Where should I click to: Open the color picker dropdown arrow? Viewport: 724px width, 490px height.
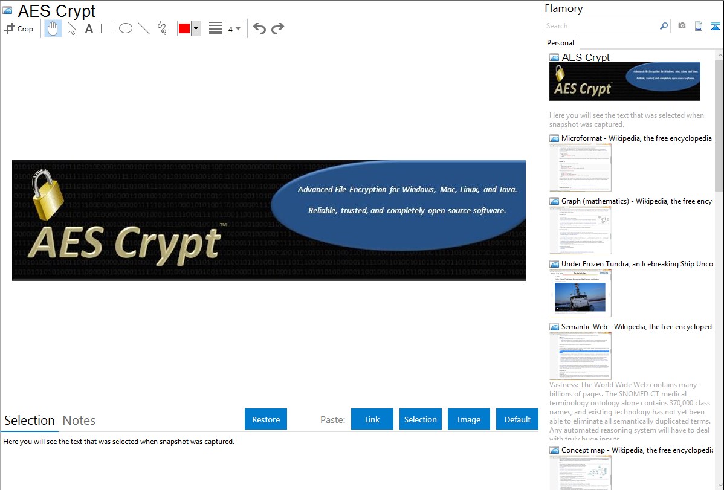(x=196, y=28)
